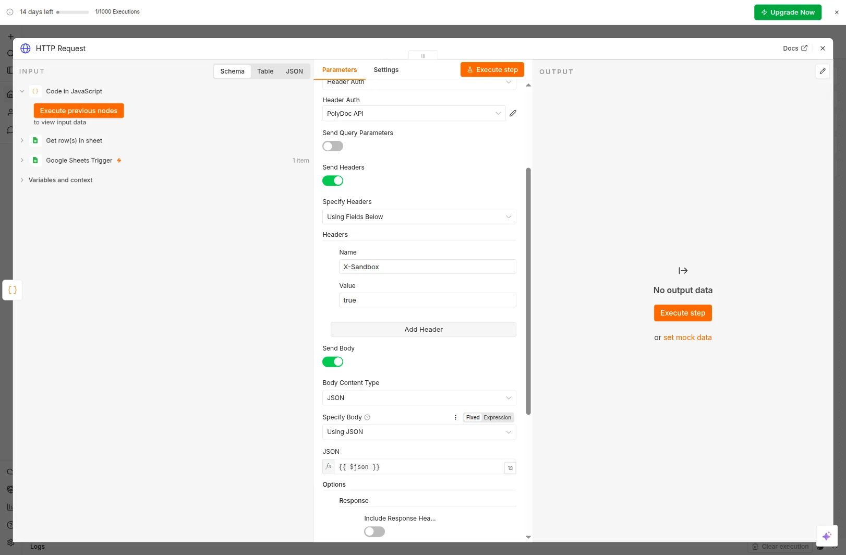Turn off the Send Body switch
The image size is (846, 555).
coord(333,361)
